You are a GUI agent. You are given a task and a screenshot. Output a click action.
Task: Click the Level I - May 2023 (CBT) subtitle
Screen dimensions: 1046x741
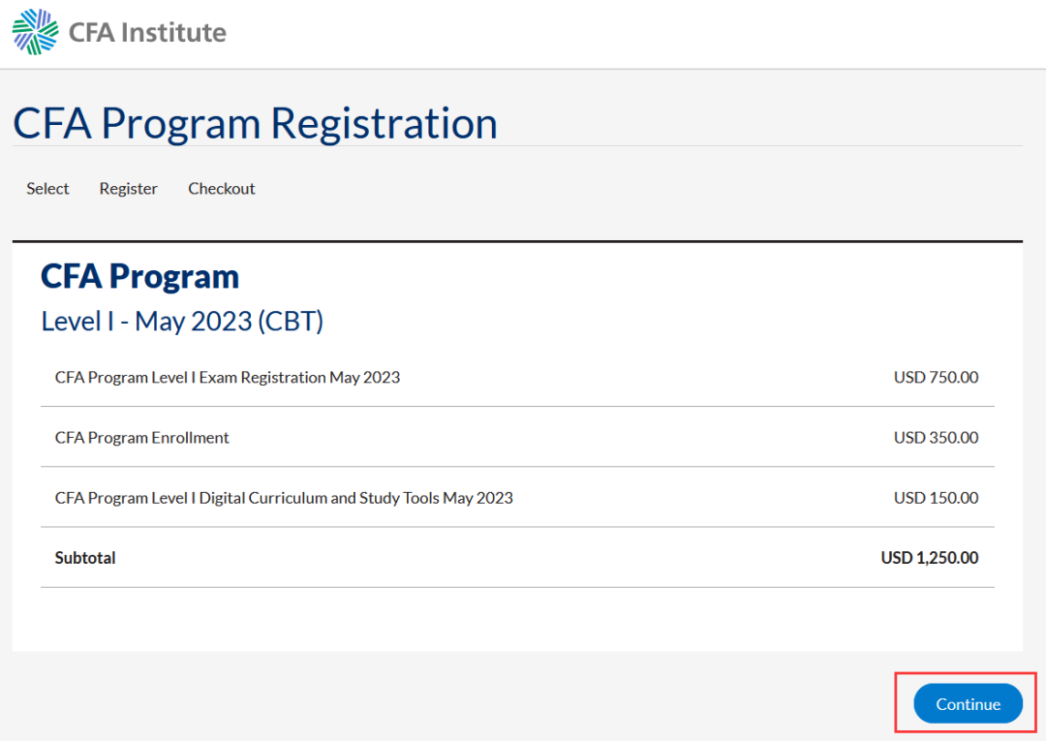coord(182,322)
